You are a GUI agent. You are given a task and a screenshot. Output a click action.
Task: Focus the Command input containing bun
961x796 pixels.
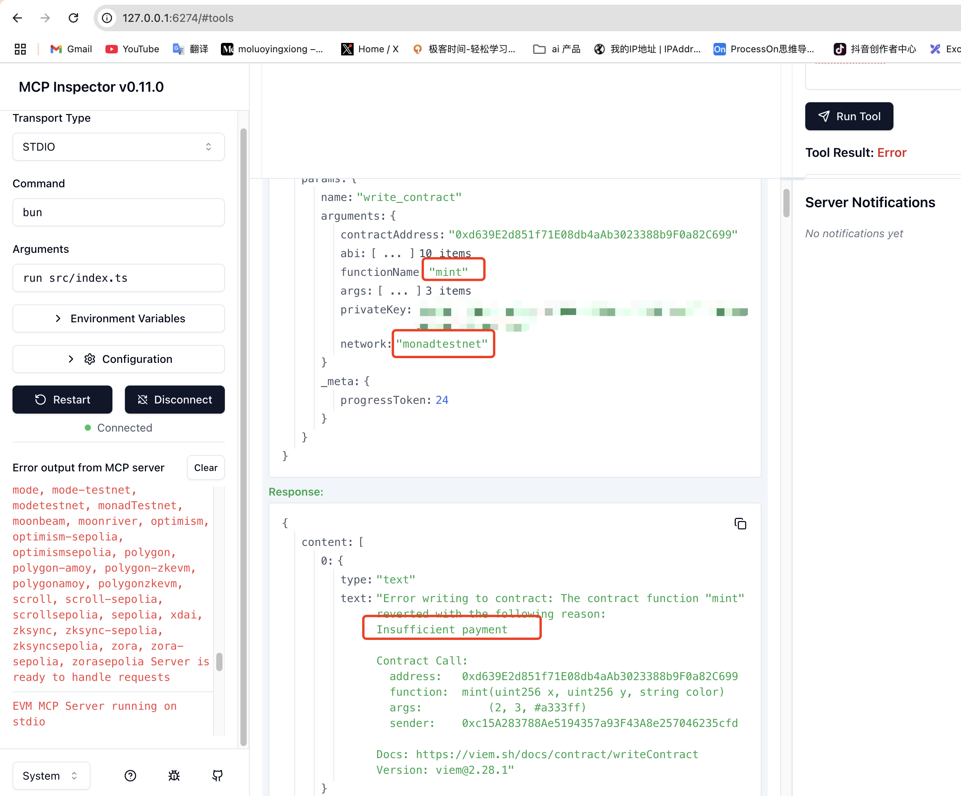[119, 212]
